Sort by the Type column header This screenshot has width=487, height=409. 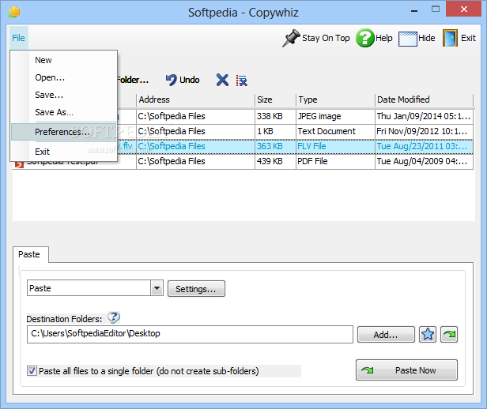point(336,99)
